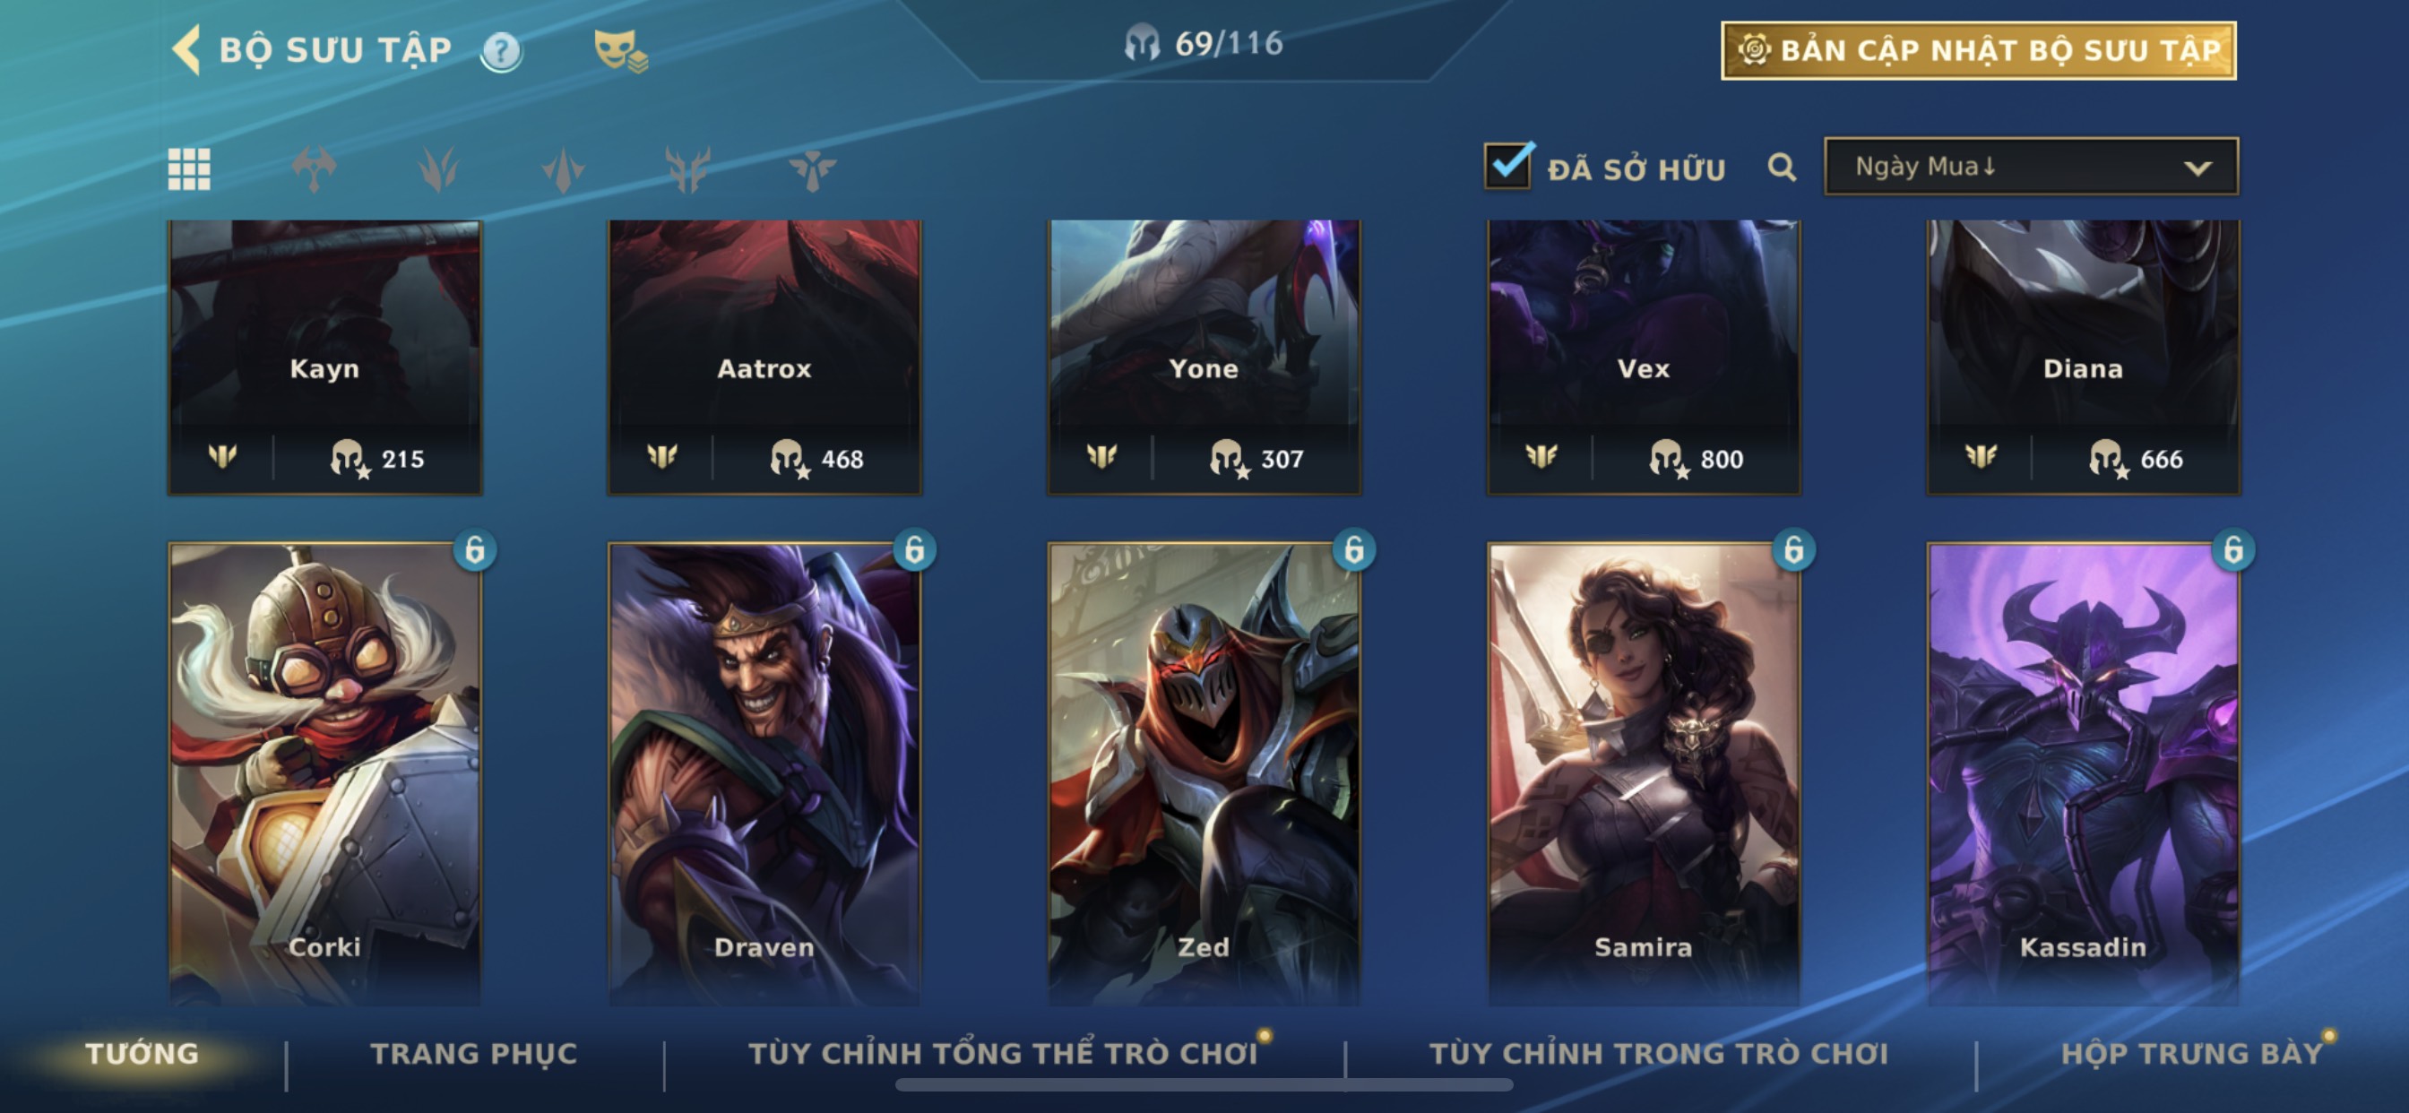Filter champions by the first role icon

click(x=315, y=169)
